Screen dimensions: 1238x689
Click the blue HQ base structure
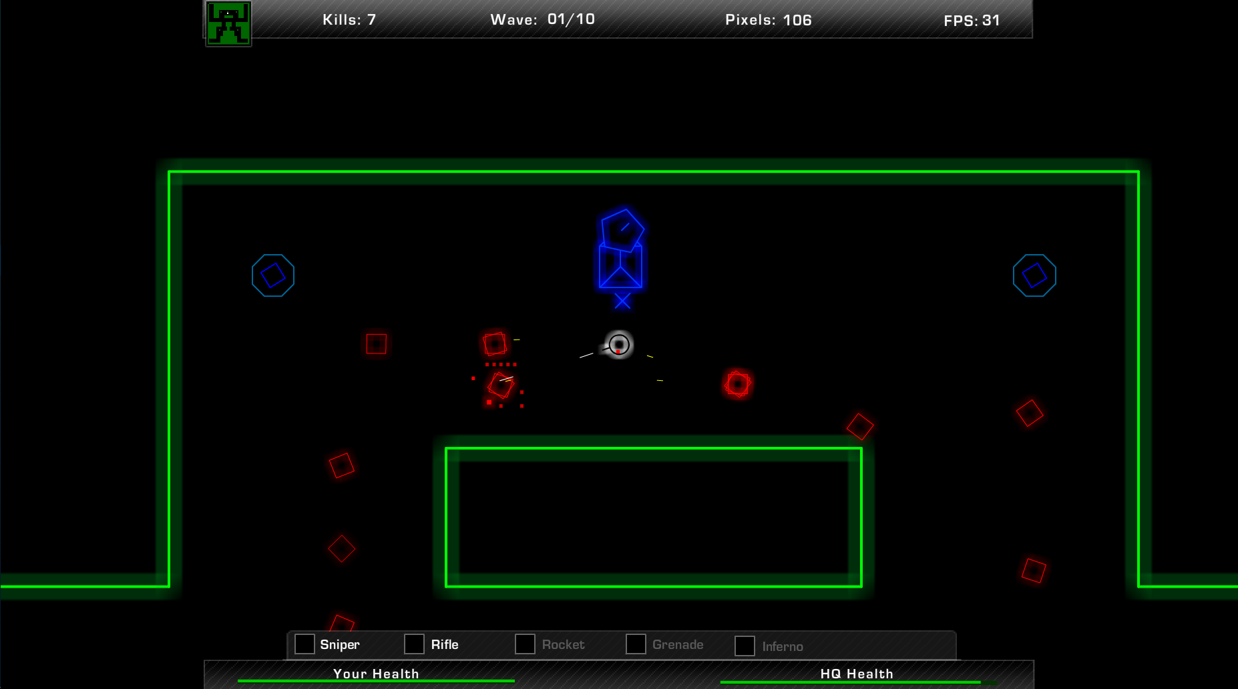pyautogui.click(x=621, y=251)
